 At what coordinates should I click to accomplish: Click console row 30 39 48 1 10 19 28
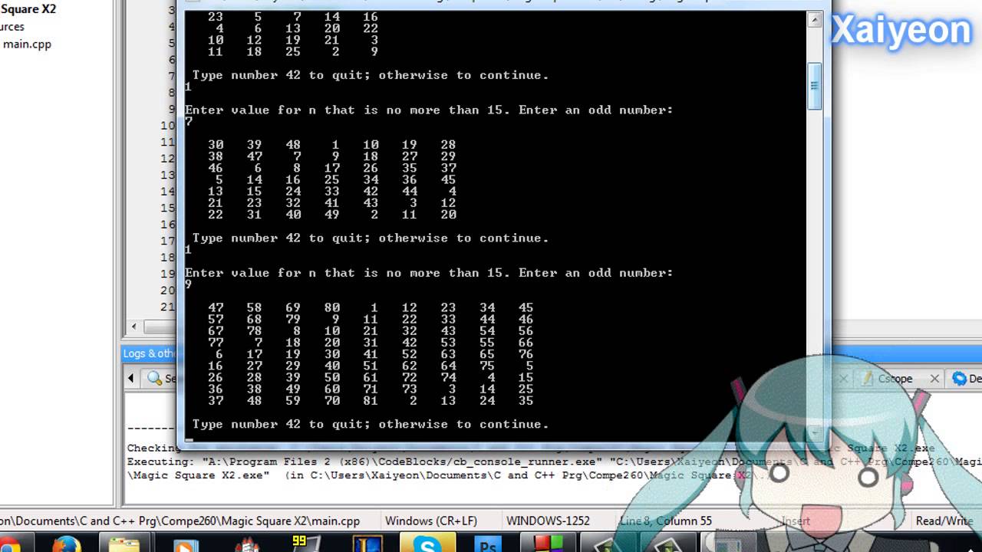pyautogui.click(x=332, y=144)
